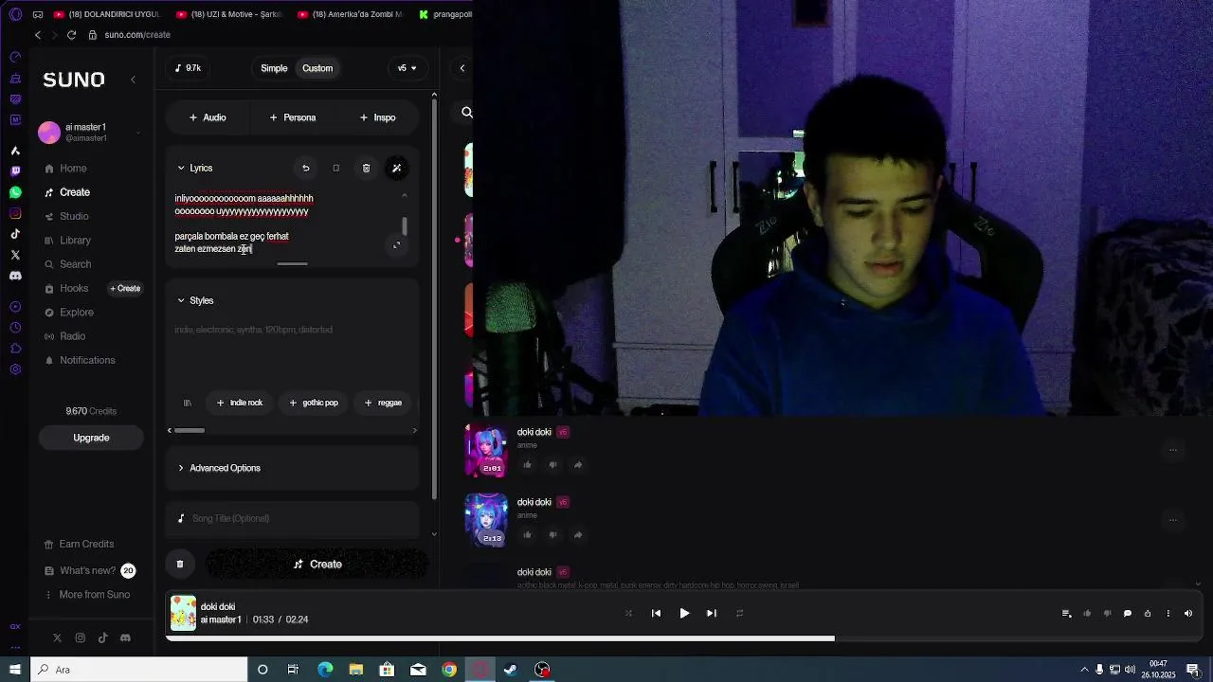Click the lyrics box vertical scrollbar
This screenshot has width=1213, height=682.
pos(405,227)
